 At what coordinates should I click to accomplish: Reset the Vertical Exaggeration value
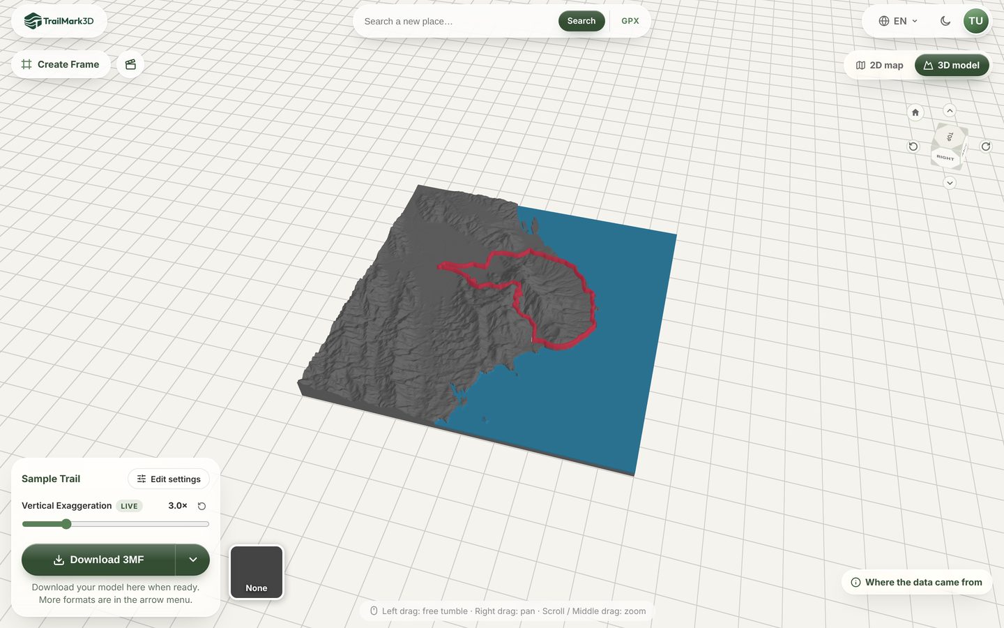(201, 506)
